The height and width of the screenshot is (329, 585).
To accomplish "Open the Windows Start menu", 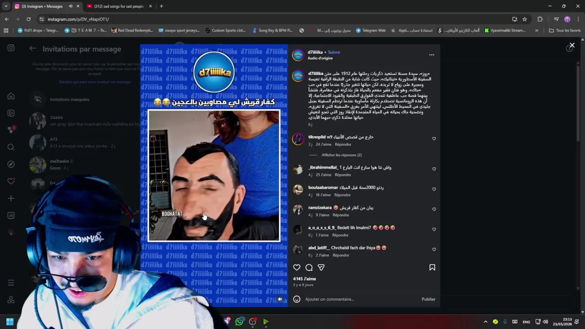I will tap(10, 322).
